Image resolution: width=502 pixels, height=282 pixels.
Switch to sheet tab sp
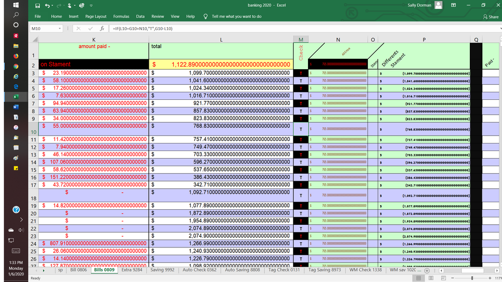(60, 270)
